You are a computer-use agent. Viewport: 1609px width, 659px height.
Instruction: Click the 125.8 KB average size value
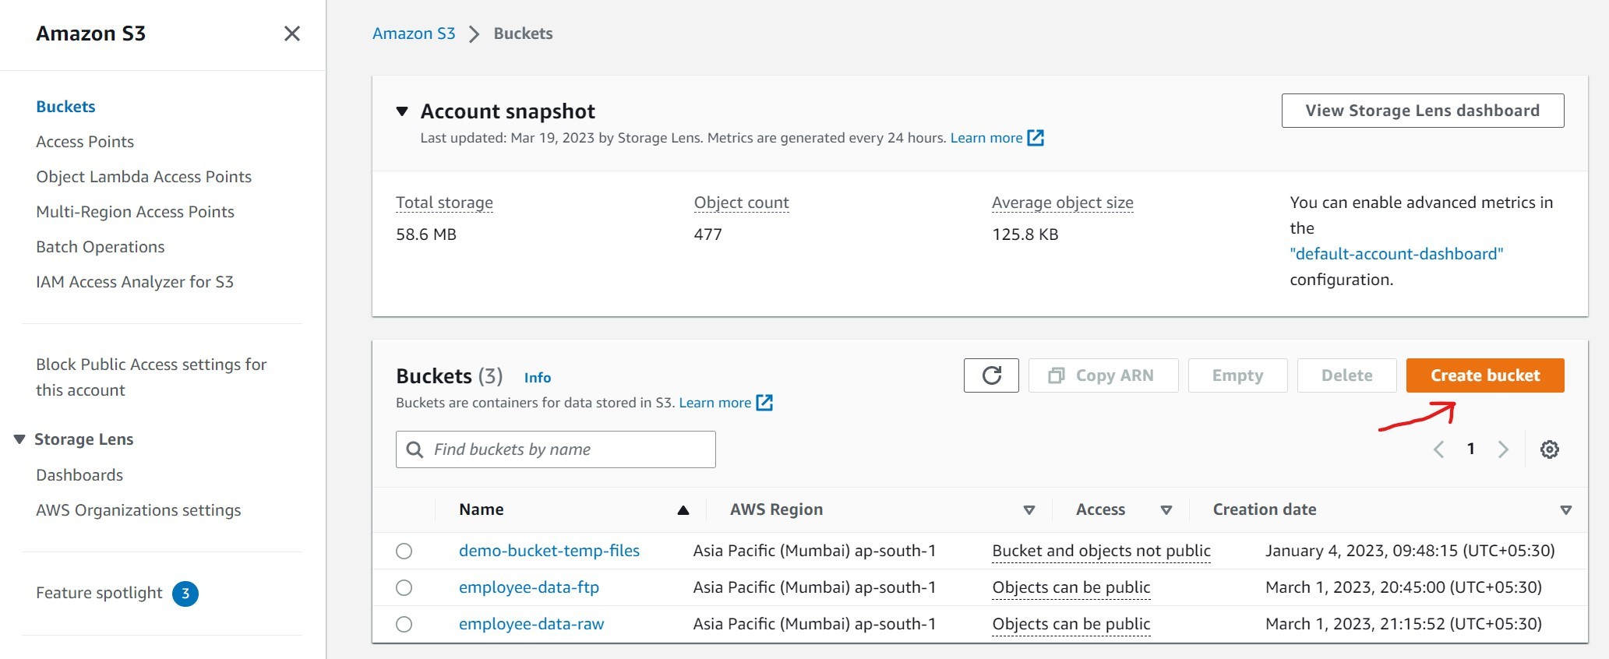pos(1025,234)
